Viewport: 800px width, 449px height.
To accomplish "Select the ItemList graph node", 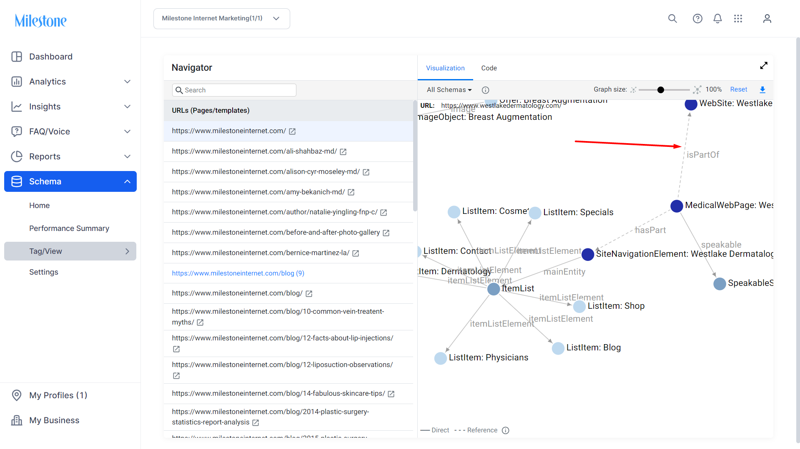I will [x=494, y=289].
